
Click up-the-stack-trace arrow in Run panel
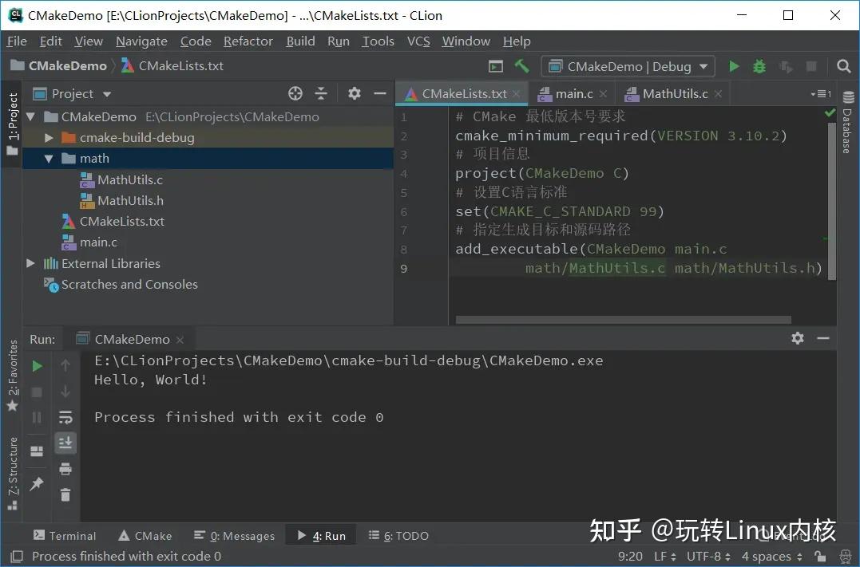click(x=65, y=365)
